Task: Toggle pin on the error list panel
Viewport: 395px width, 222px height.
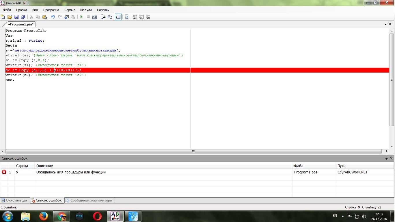Action: (386, 158)
